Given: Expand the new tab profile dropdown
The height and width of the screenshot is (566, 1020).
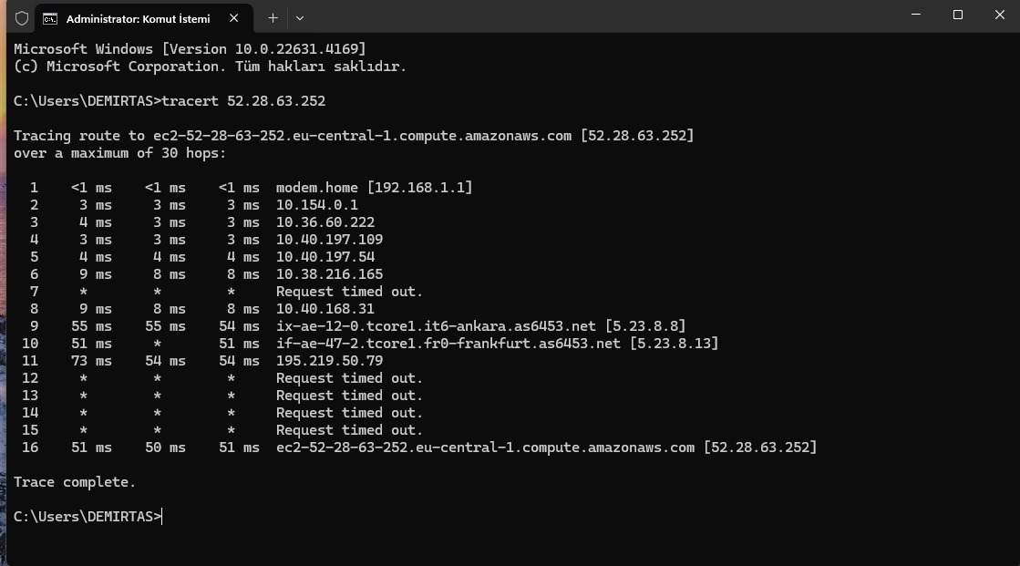Looking at the screenshot, I should click(300, 18).
